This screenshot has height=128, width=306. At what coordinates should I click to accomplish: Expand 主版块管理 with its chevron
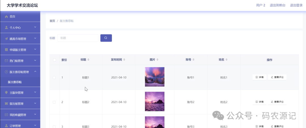pyautogui.click(x=35, y=92)
